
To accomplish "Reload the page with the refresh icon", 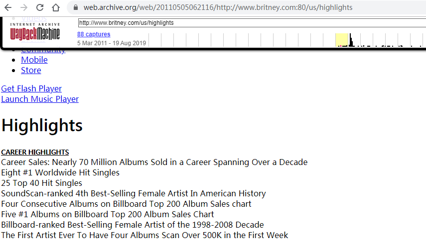I will pos(40,7).
